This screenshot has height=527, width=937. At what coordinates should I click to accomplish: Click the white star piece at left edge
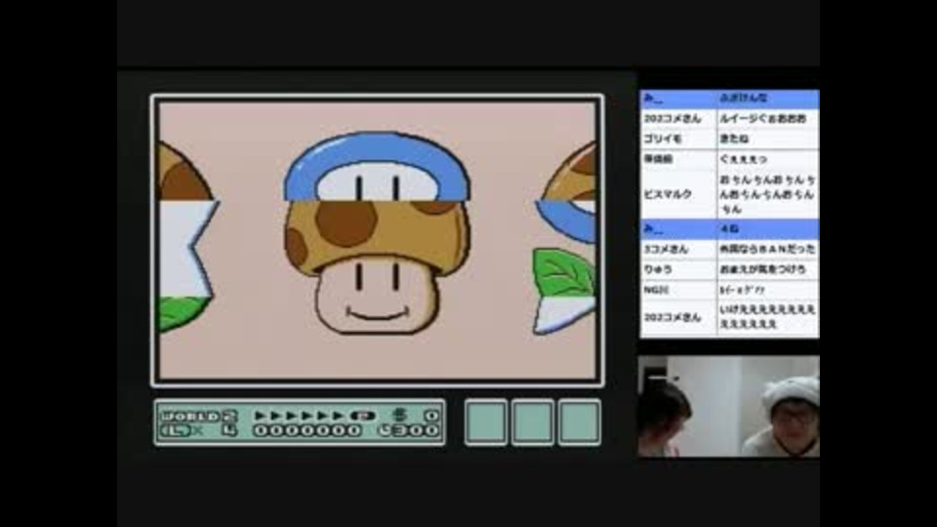187,249
